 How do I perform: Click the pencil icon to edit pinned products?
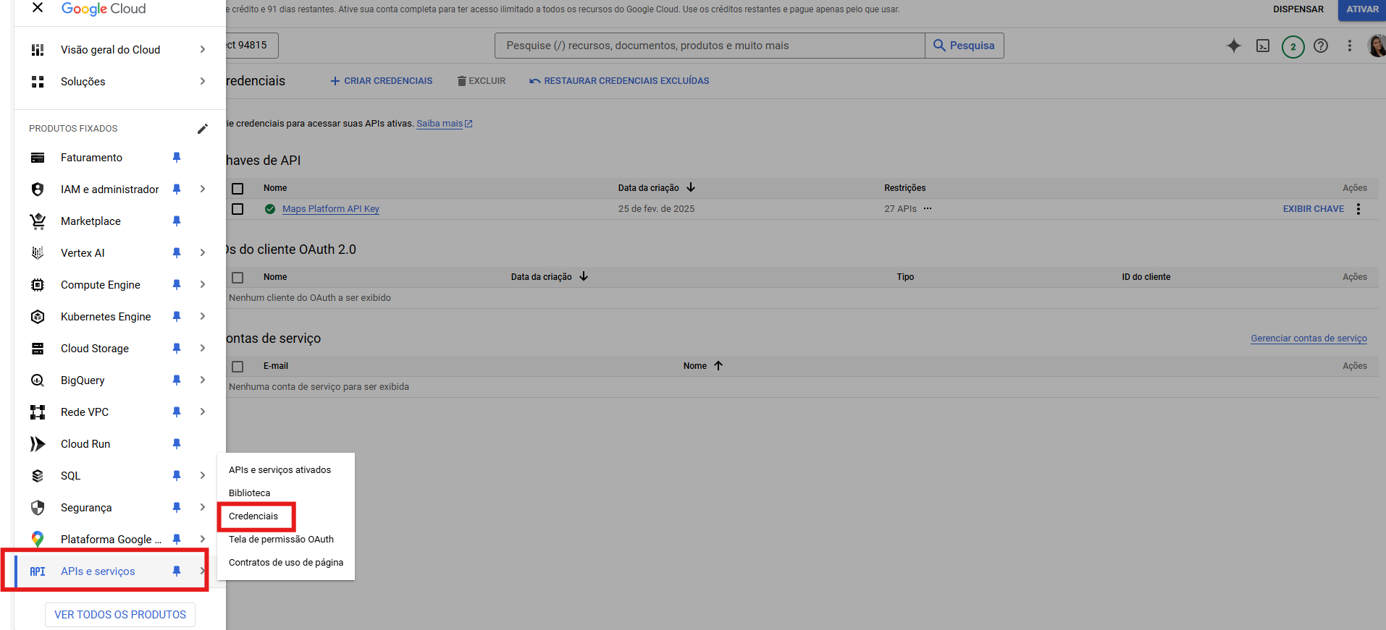coord(203,129)
